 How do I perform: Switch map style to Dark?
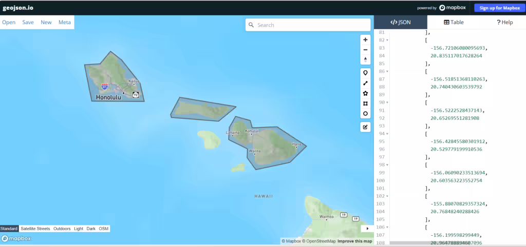pyautogui.click(x=91, y=229)
